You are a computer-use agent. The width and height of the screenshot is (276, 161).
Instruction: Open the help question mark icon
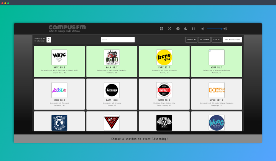178,29
